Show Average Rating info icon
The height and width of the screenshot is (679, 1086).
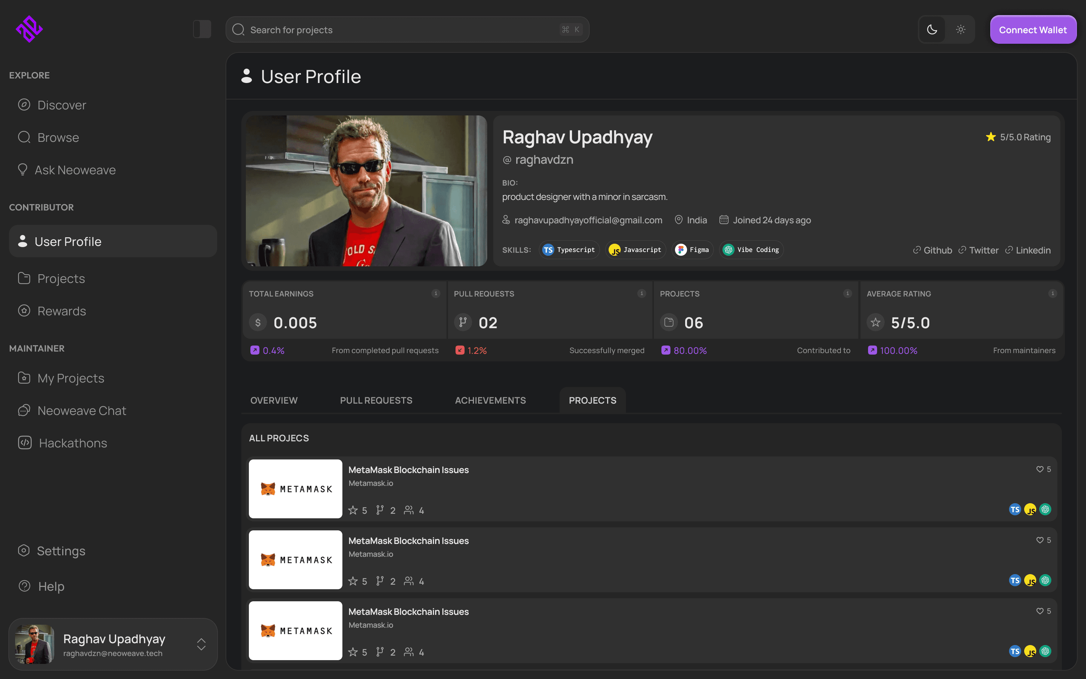point(1052,294)
